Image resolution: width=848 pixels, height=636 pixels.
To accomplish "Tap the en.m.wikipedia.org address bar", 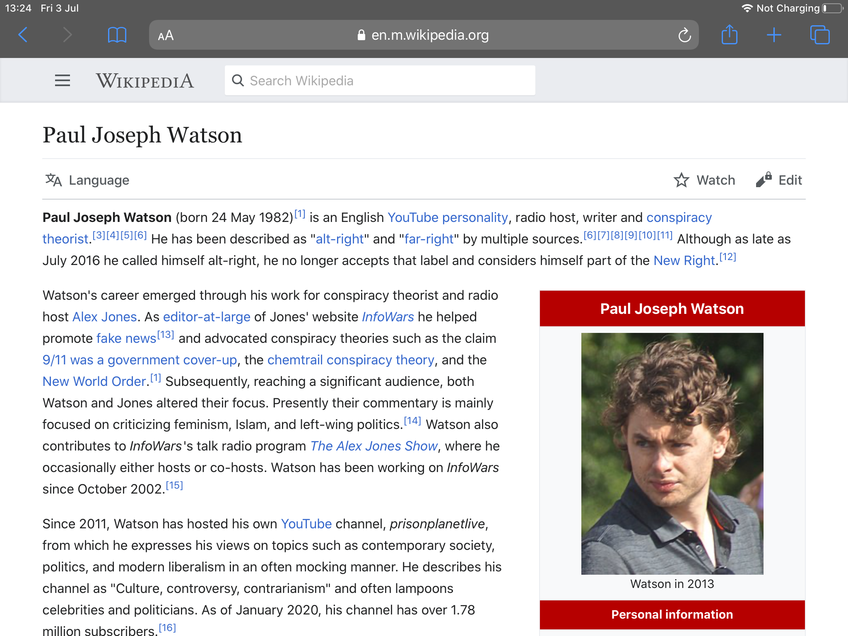I will pyautogui.click(x=424, y=35).
